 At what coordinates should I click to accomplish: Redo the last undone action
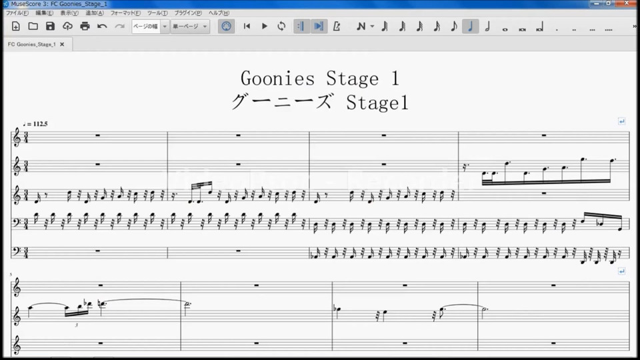[x=119, y=27]
